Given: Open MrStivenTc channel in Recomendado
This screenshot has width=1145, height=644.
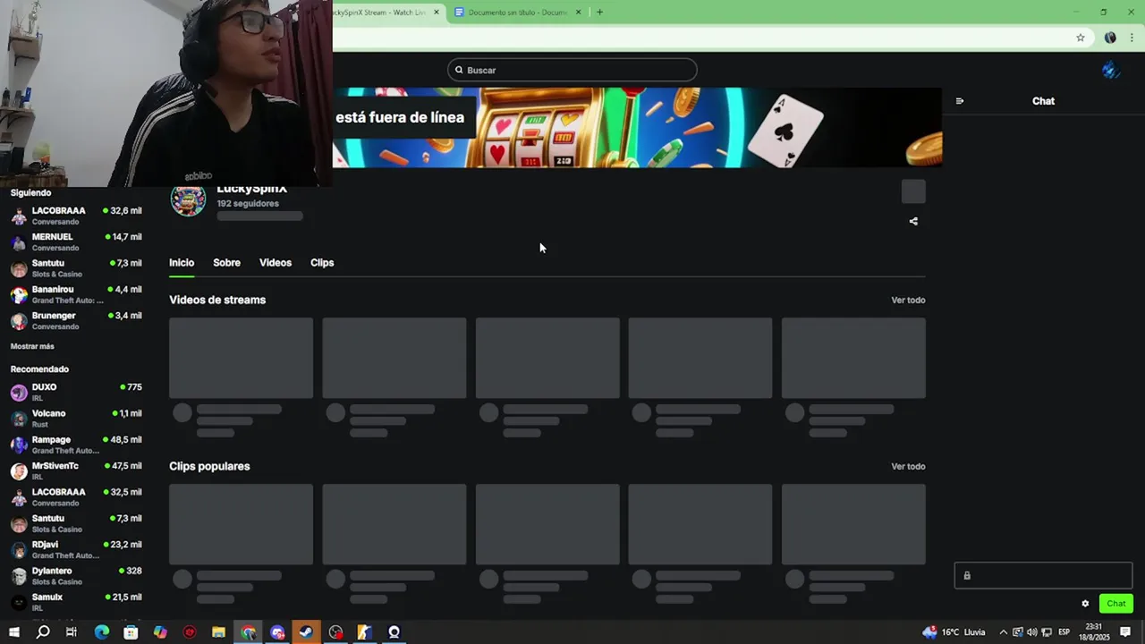Looking at the screenshot, I should (x=76, y=470).
